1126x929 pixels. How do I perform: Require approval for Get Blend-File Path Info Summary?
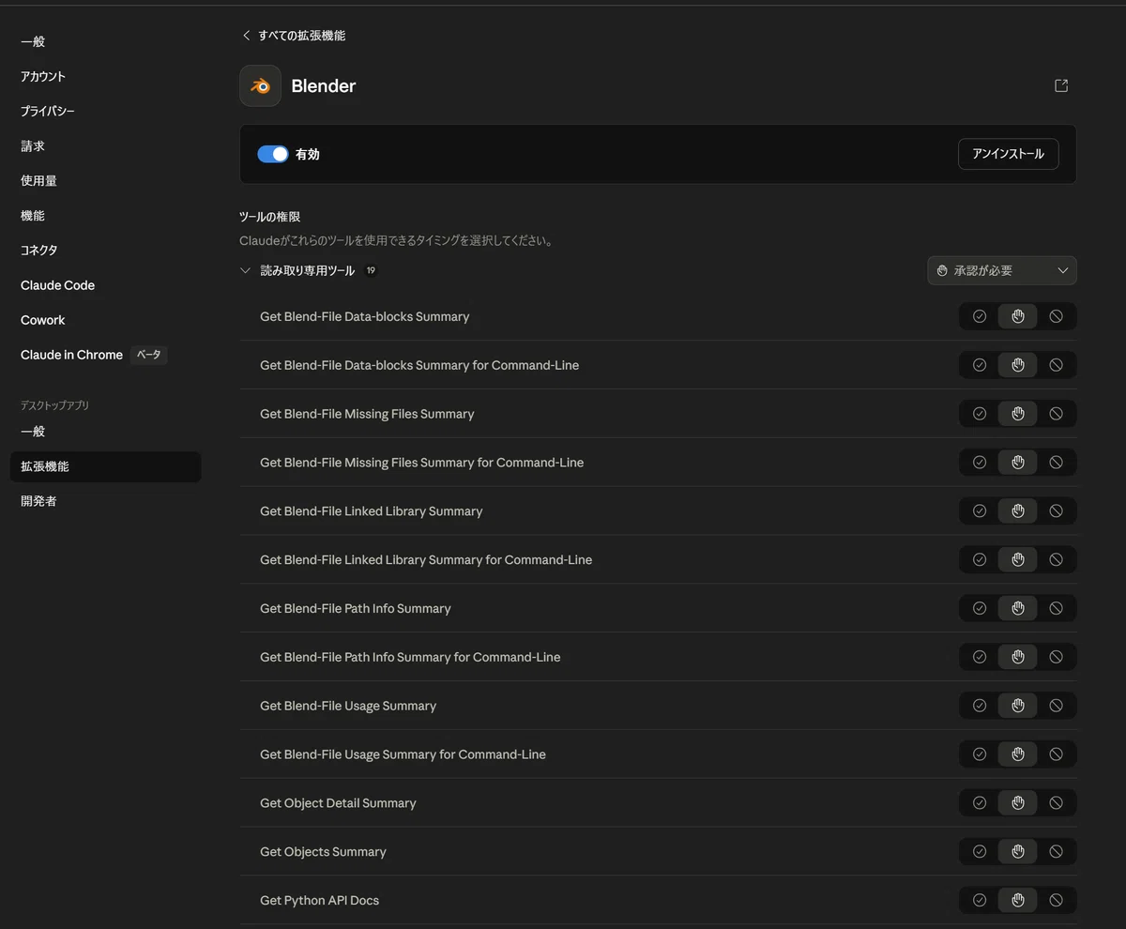[x=1018, y=608]
